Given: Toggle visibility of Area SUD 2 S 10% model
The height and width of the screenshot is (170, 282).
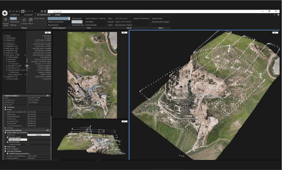Looking at the screenshot, I should [x=27, y=66].
